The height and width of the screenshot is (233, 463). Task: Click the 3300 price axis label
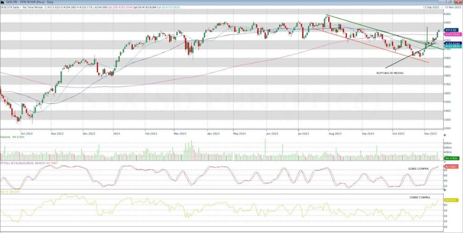click(447, 120)
